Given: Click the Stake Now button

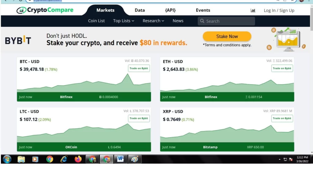Looking at the screenshot, I should (x=227, y=36).
